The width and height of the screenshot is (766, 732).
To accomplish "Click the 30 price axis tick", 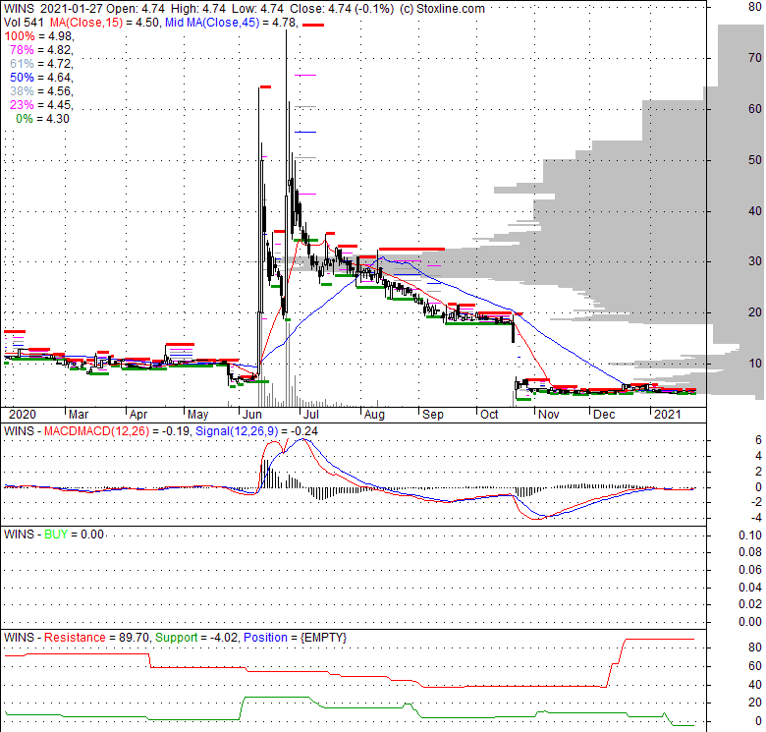I will [755, 261].
